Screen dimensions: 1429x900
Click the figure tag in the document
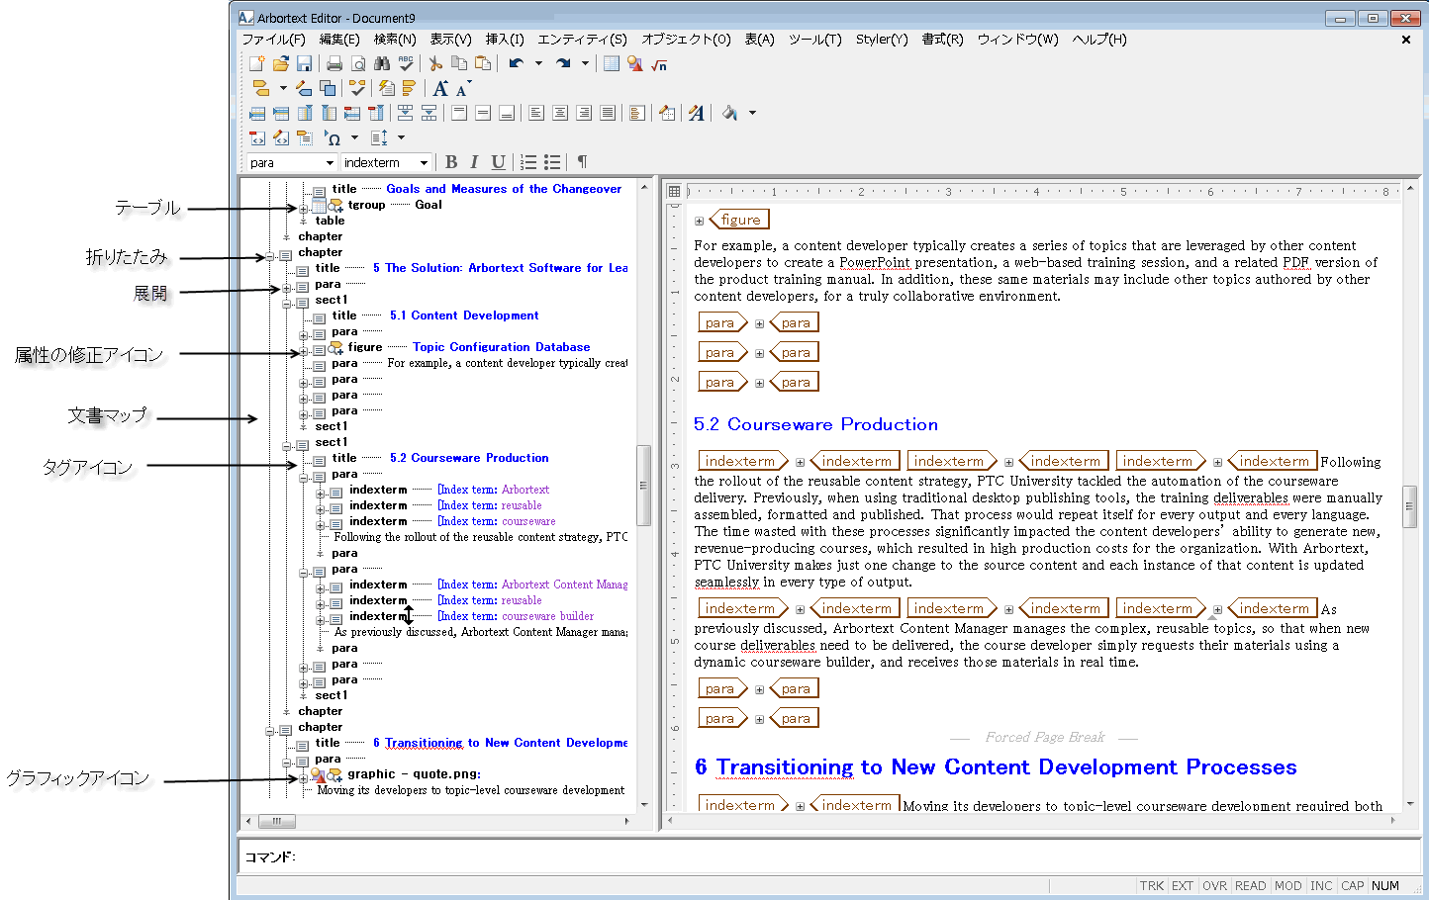(739, 220)
